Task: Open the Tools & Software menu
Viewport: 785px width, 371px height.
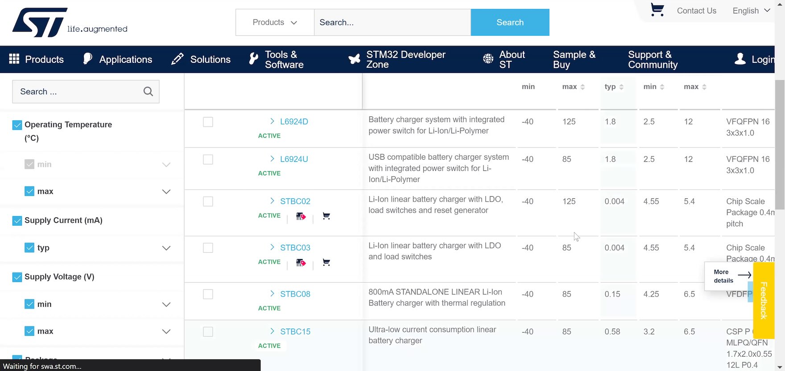Action: coord(276,59)
